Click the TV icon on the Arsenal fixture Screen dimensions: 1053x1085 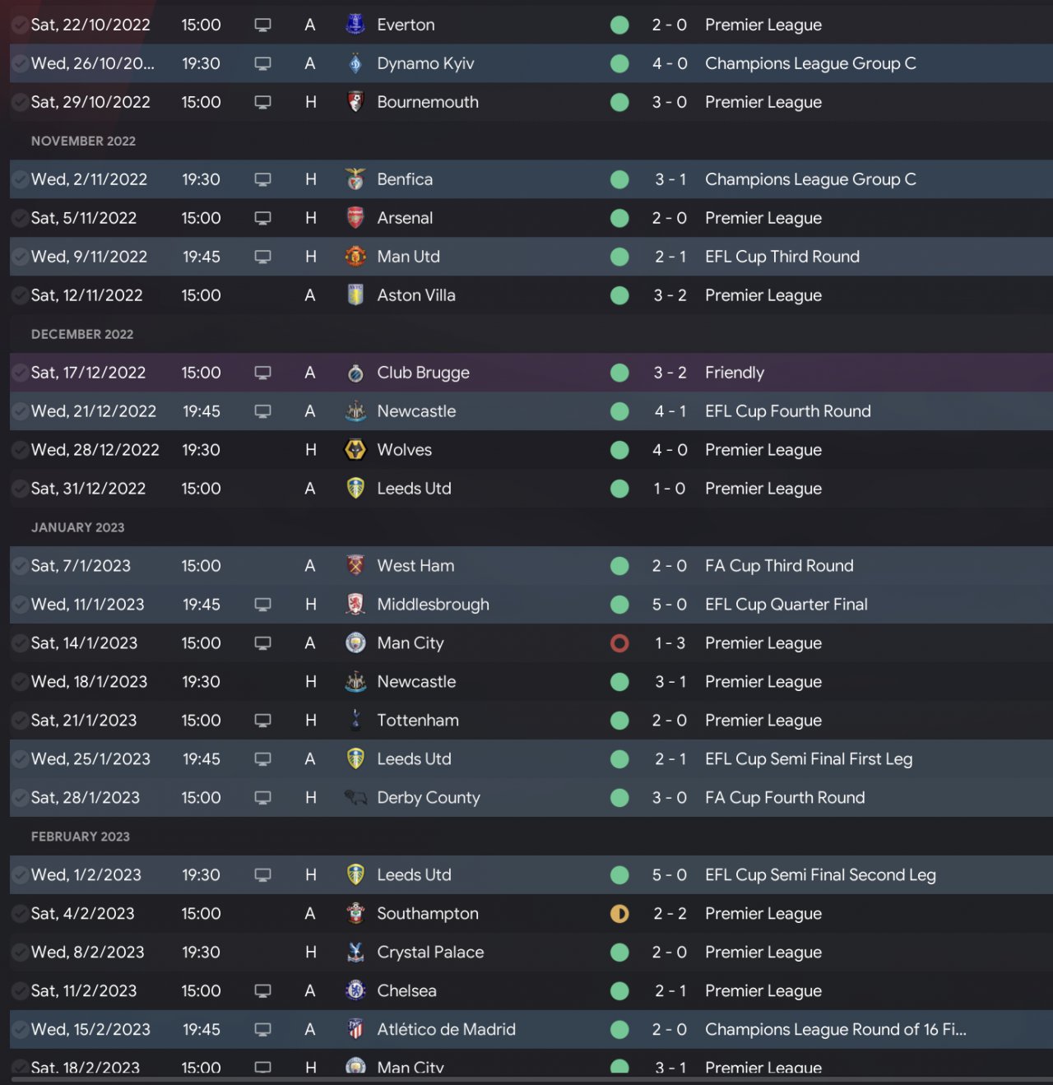263,218
